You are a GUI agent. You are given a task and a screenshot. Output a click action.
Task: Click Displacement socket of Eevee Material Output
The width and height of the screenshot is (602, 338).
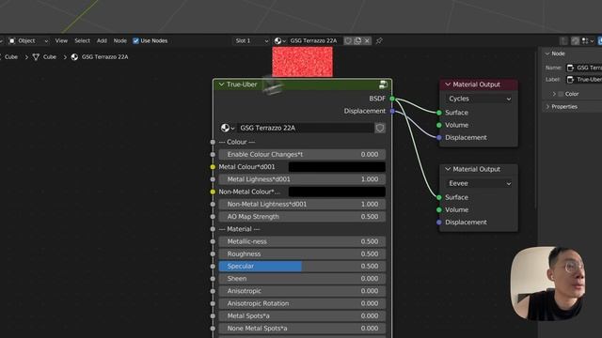(439, 223)
